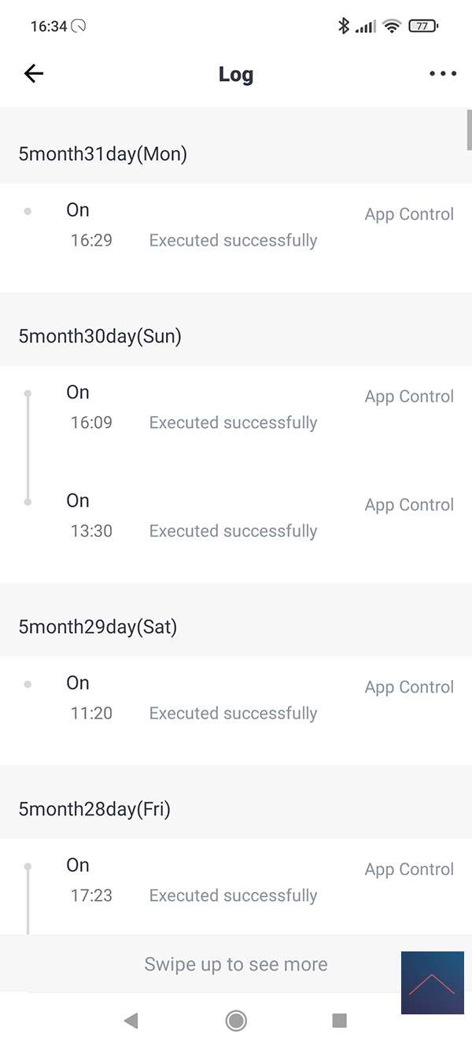This screenshot has width=472, height=1049.
Task: Click the scrollbar on the right edge
Action: [469, 130]
